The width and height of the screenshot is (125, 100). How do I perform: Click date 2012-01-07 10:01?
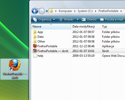click(x=83, y=51)
